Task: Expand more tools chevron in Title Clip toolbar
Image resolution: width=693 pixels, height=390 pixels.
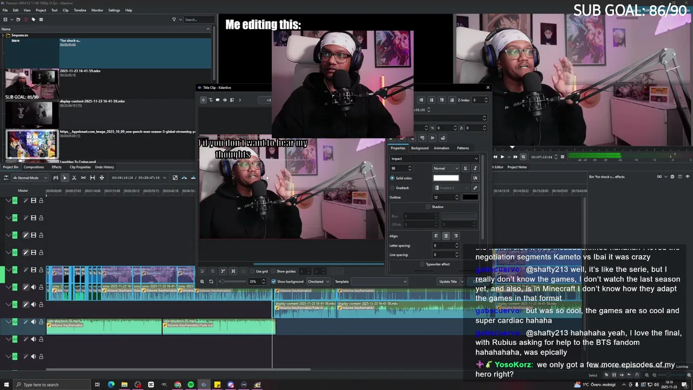Action: 240,100
